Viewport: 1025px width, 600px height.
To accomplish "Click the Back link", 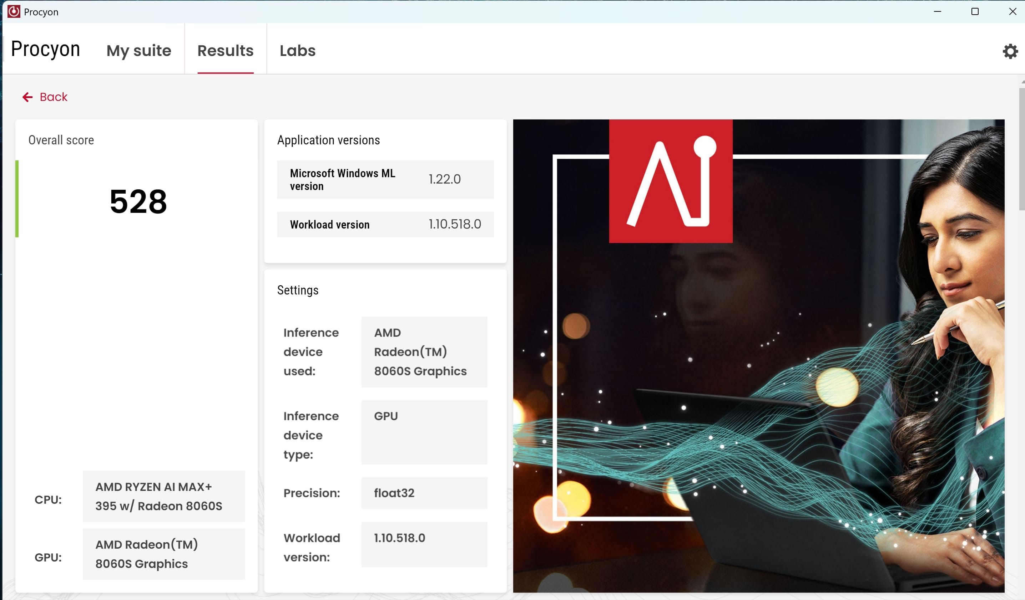I will point(53,97).
